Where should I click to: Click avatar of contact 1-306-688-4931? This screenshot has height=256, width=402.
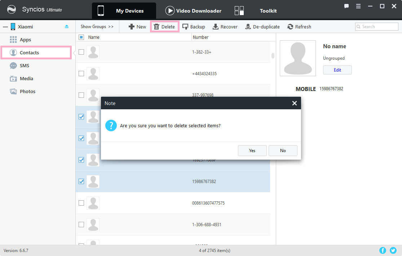coord(93,225)
